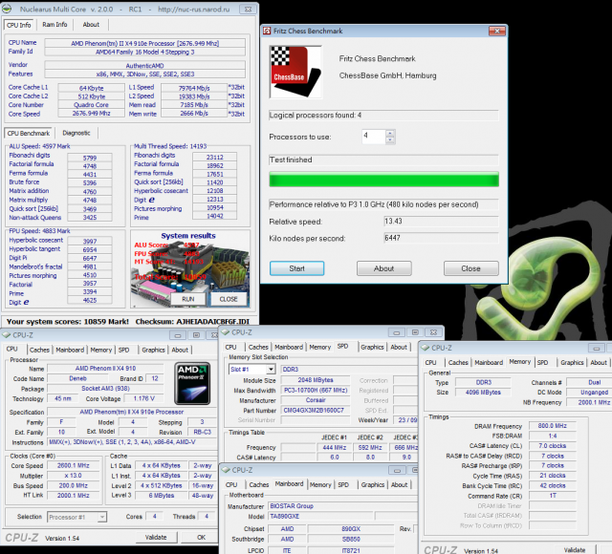612x554 pixels.
Task: Open Caches tab in CPU-Z Memory window
Action: pos(458,363)
